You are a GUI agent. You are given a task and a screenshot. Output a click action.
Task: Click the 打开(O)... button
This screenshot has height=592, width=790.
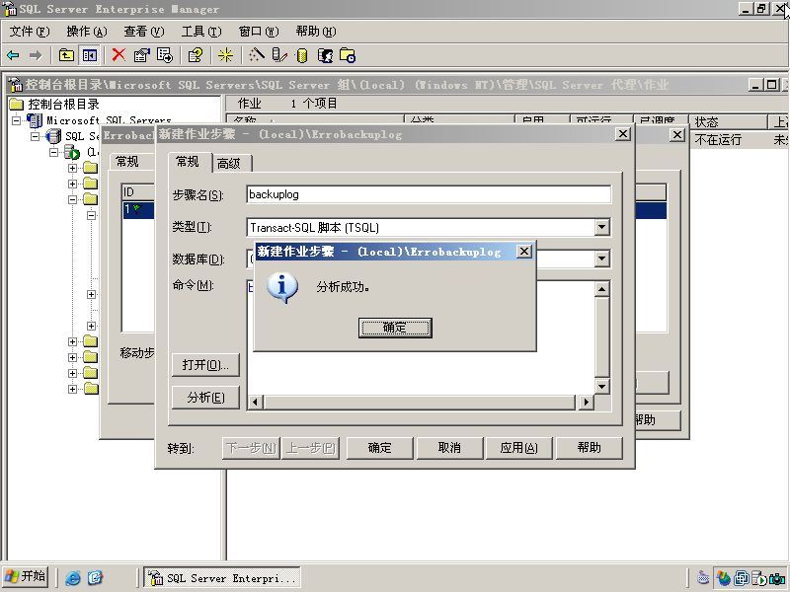[205, 365]
